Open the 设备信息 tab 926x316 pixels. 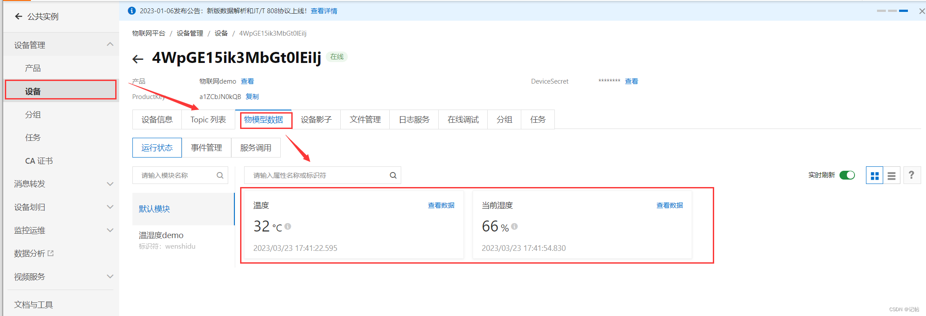click(157, 119)
